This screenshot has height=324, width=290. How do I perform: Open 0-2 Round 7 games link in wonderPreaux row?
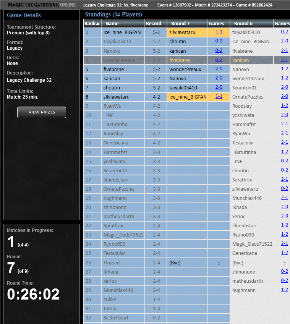[219, 60]
